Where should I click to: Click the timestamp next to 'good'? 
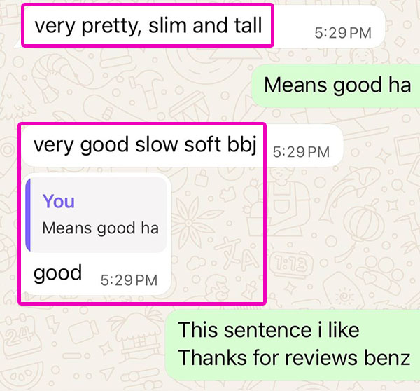[129, 280]
